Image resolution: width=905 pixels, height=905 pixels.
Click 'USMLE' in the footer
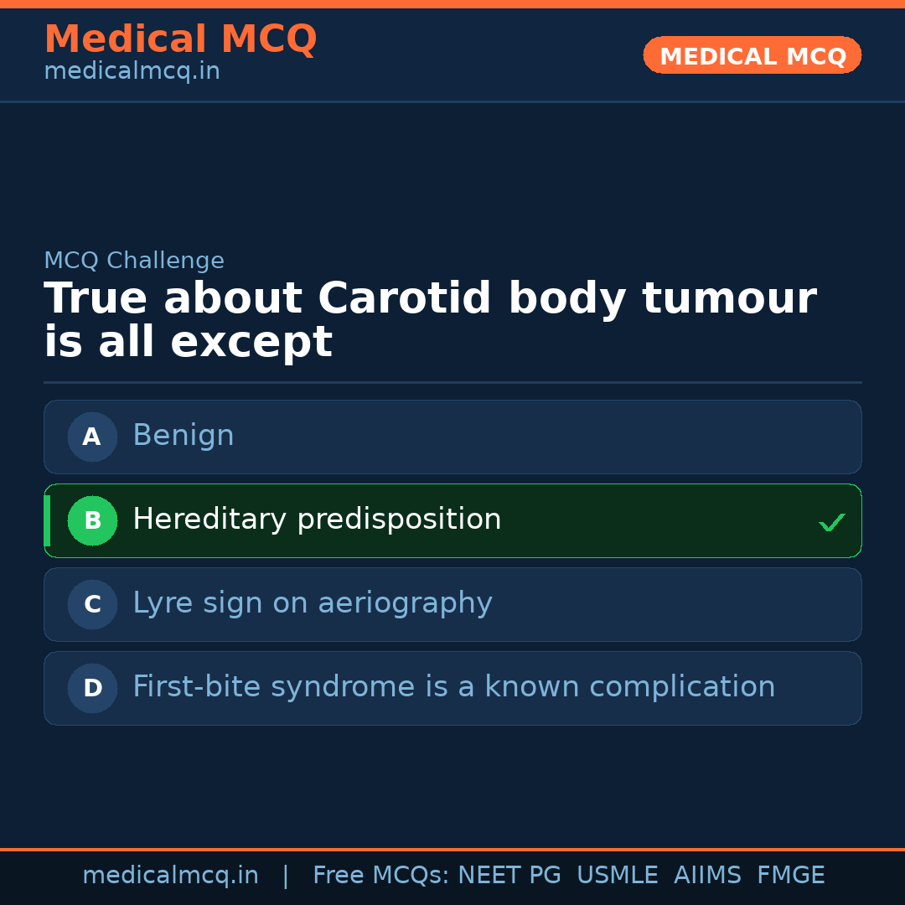(x=617, y=876)
